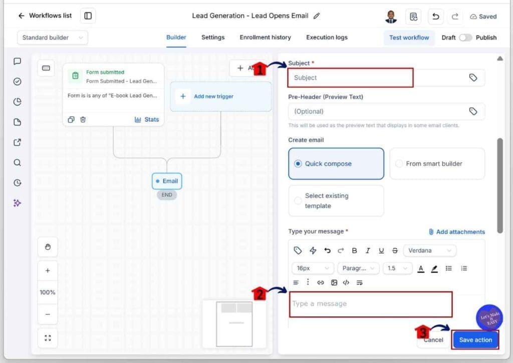
Task: Click canvas minimap thumbnail
Action: (x=234, y=324)
